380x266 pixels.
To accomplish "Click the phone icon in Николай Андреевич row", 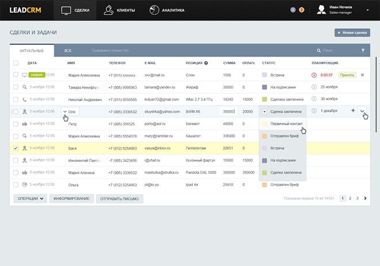I will point(25,99).
